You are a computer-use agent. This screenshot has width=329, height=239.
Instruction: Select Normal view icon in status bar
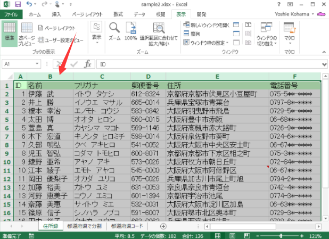coord(218,236)
